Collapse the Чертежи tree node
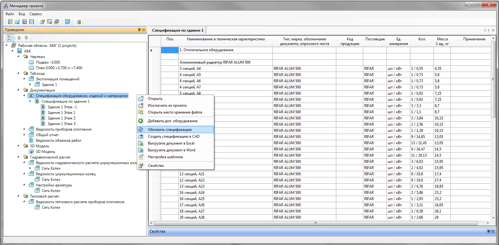 point(18,56)
